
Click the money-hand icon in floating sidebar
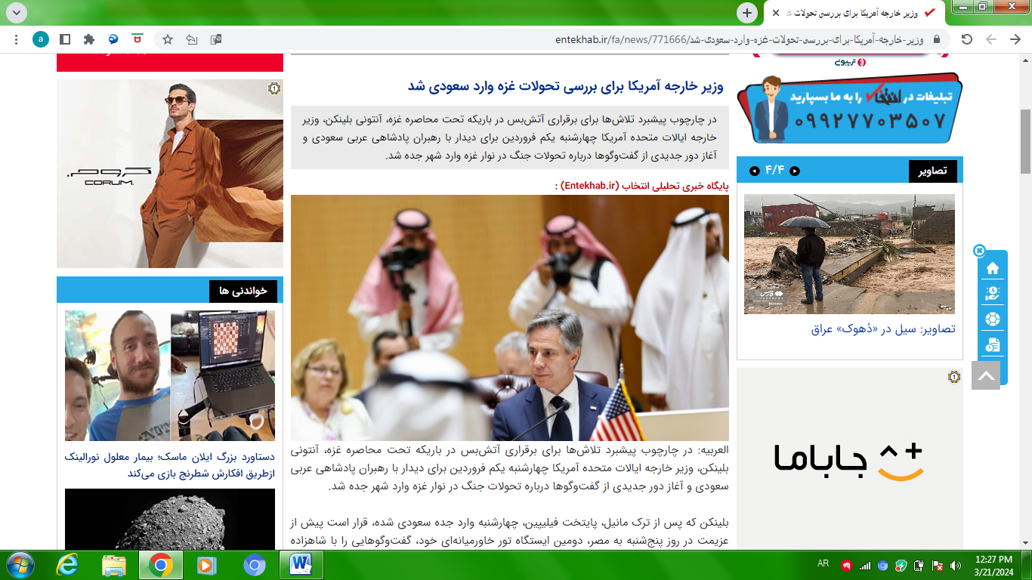click(993, 294)
